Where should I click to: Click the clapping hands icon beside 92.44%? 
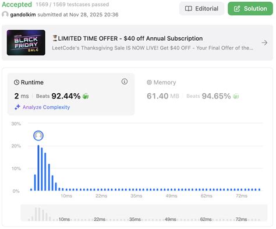86,96
